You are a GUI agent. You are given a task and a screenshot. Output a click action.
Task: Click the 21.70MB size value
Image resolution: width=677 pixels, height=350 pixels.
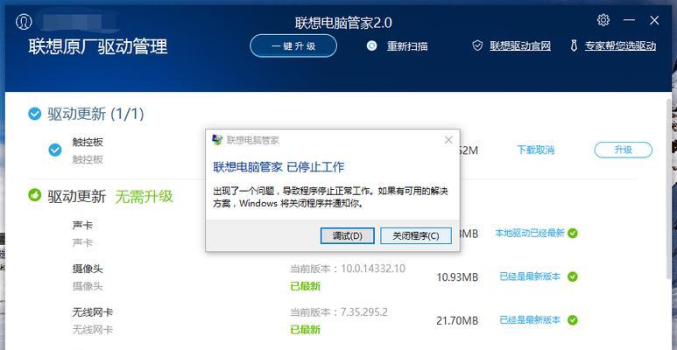click(457, 320)
